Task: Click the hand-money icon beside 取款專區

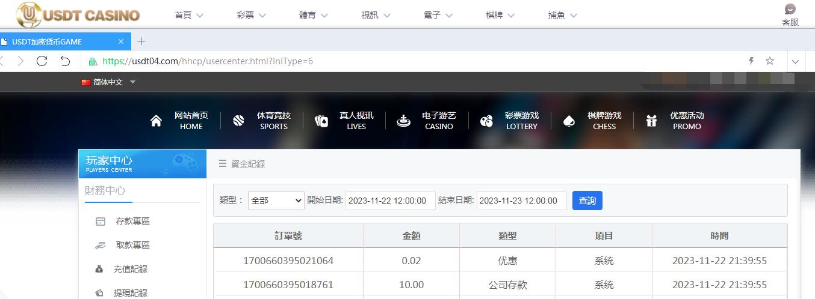Action: tap(101, 245)
